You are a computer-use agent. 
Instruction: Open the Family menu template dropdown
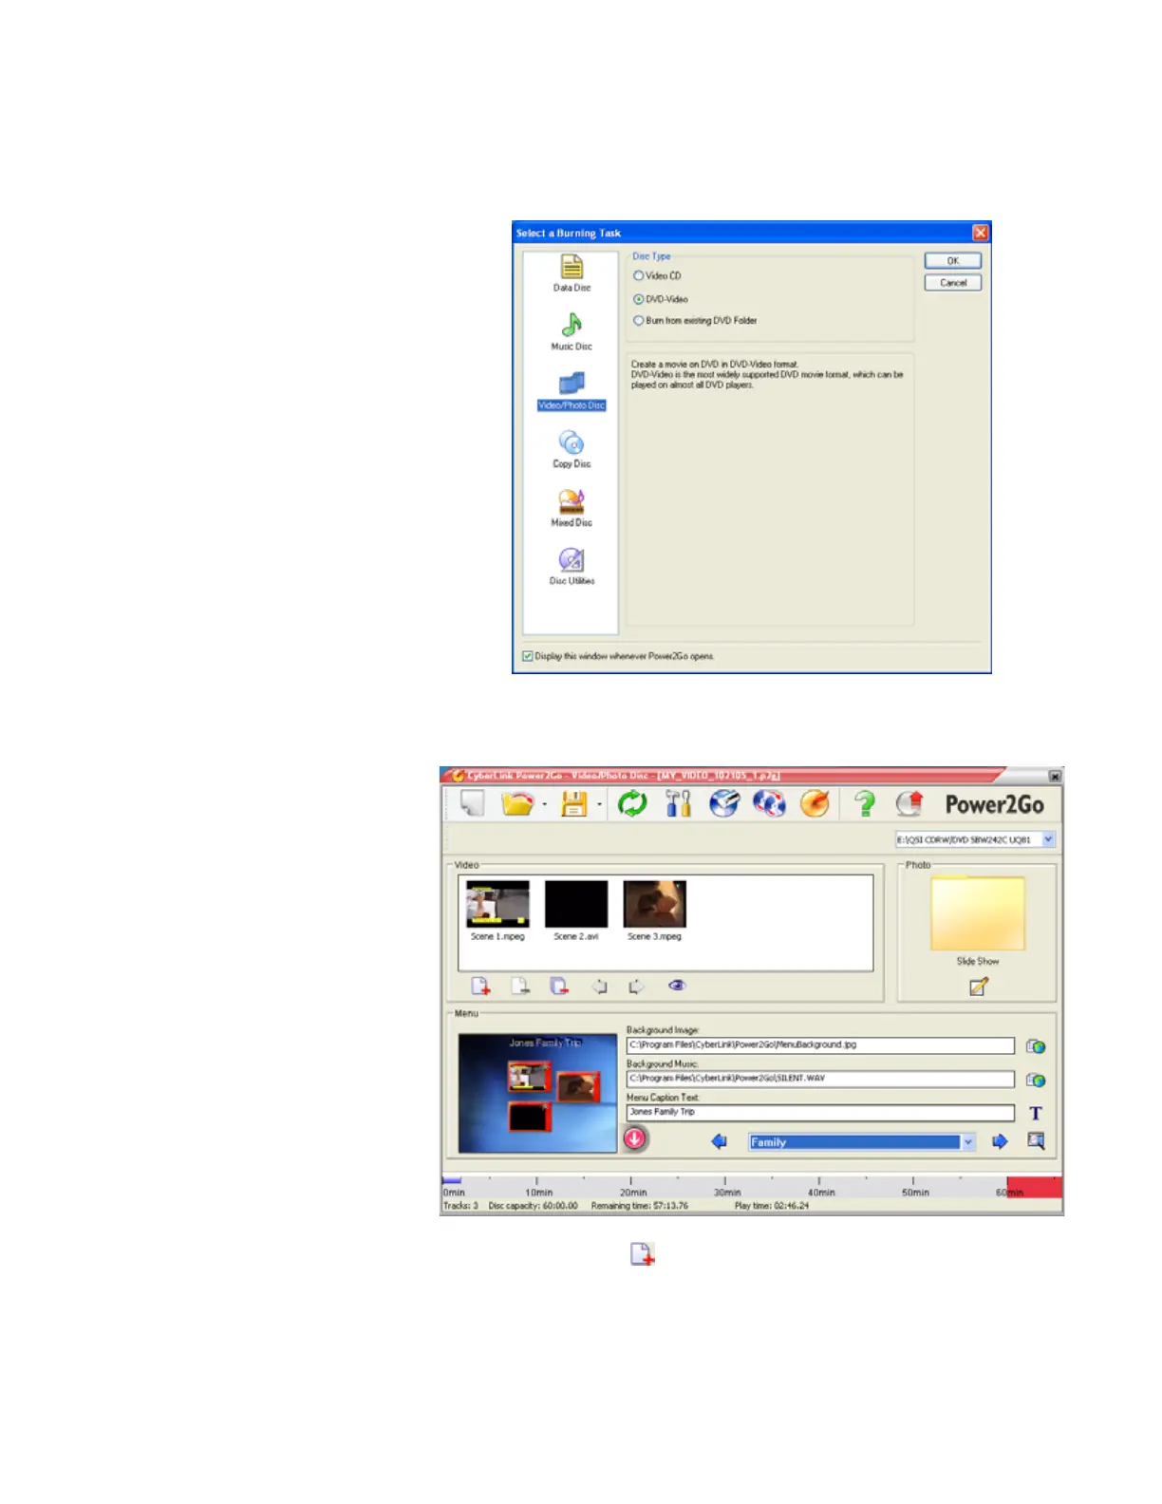pyautogui.click(x=967, y=1142)
